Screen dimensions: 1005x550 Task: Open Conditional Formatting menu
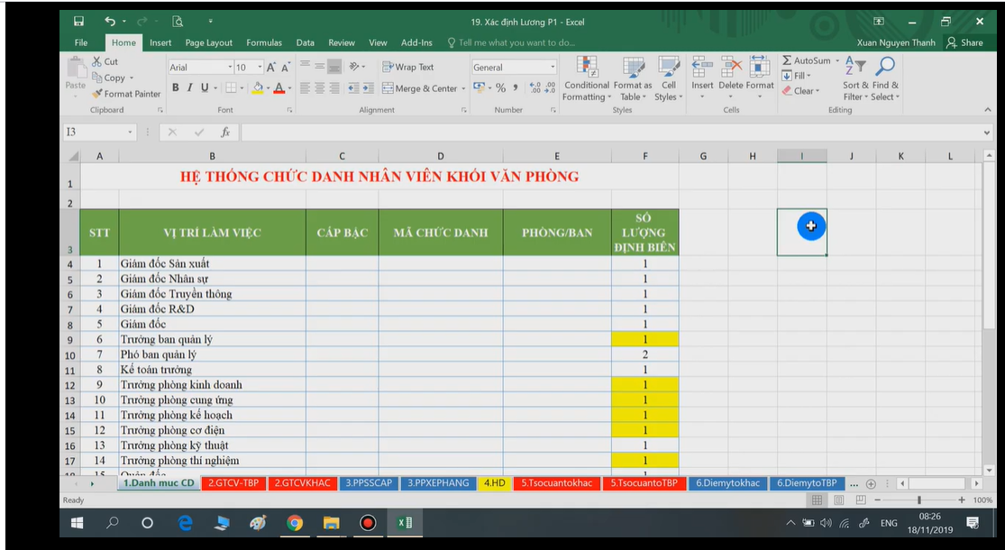pos(587,78)
